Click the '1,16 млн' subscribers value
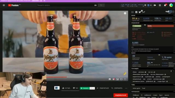 tap(167, 57)
